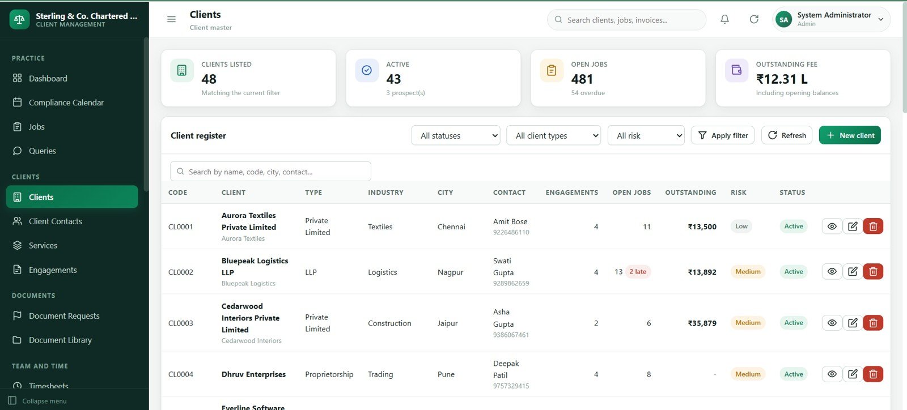Click contact number 9226486110
This screenshot has width=907, height=410.
511,232
